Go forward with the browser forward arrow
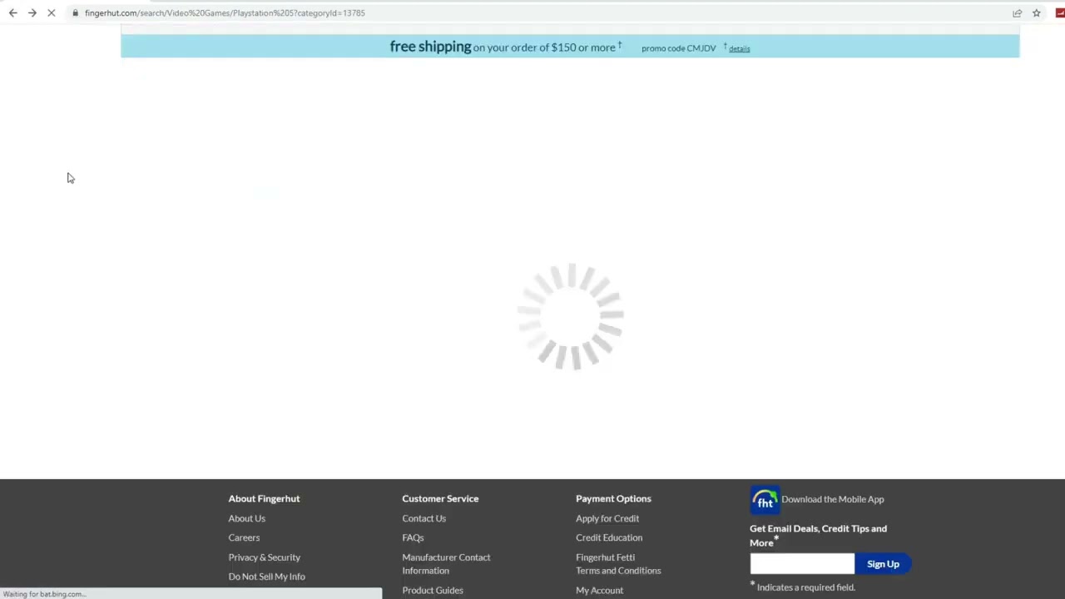 [32, 13]
